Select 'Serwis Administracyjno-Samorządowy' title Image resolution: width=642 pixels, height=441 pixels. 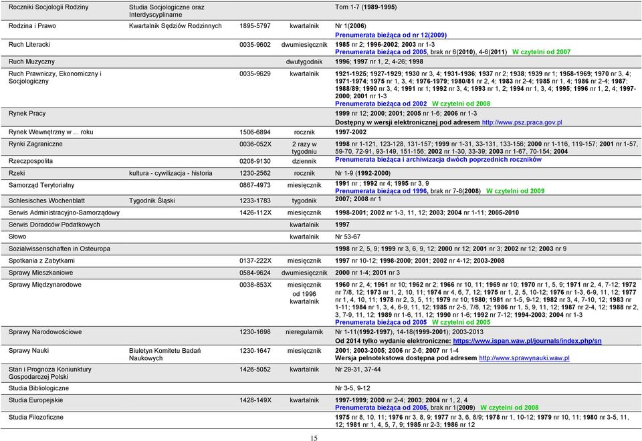click(64, 212)
